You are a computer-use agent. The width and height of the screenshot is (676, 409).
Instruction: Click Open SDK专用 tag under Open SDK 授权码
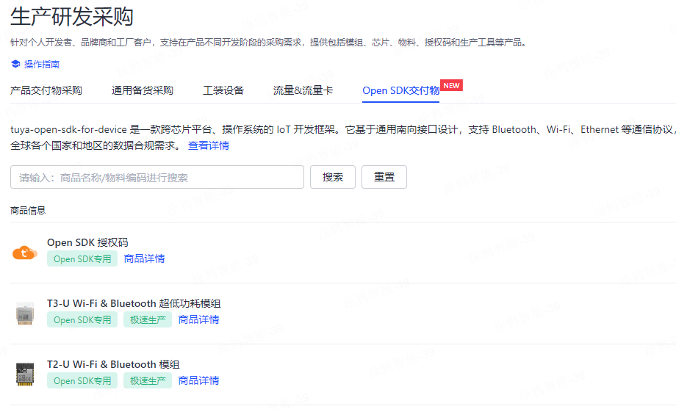[82, 259]
